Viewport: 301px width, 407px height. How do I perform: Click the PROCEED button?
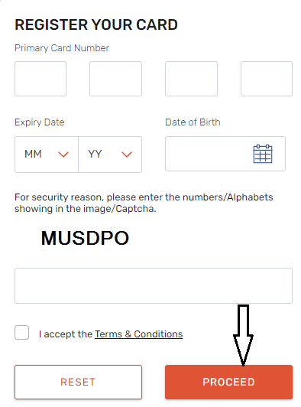click(x=228, y=382)
